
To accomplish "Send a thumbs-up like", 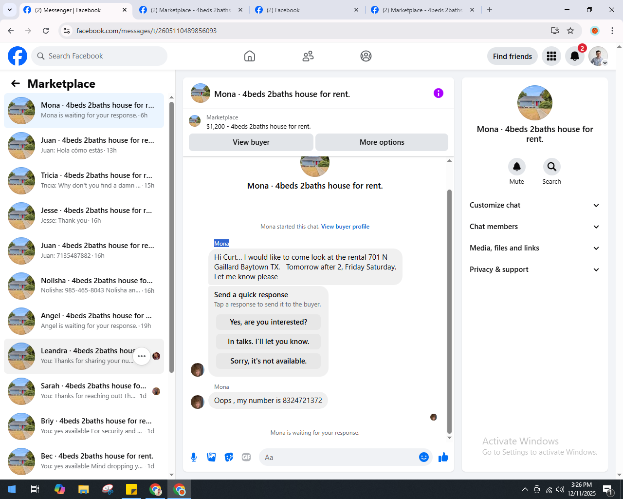I will [x=443, y=457].
